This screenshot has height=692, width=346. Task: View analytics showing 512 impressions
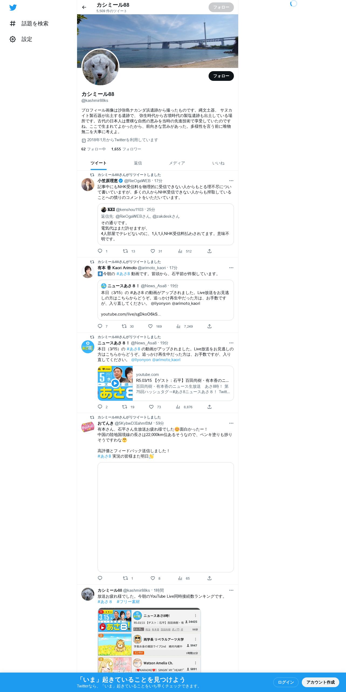[185, 251]
